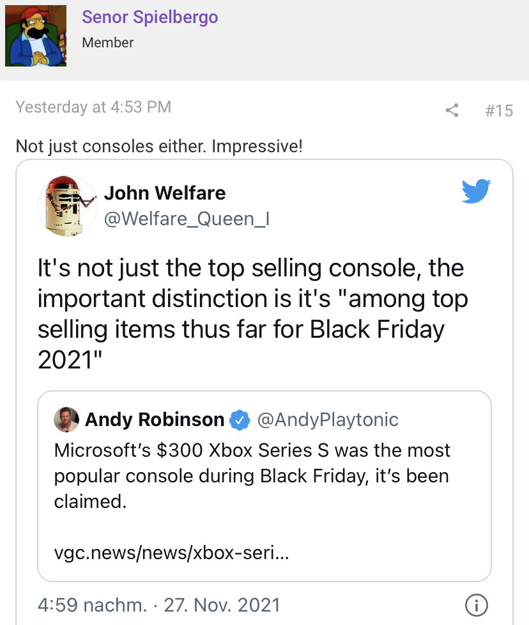Open Senor Spielbergo username link
The height and width of the screenshot is (625, 529).
(x=150, y=17)
